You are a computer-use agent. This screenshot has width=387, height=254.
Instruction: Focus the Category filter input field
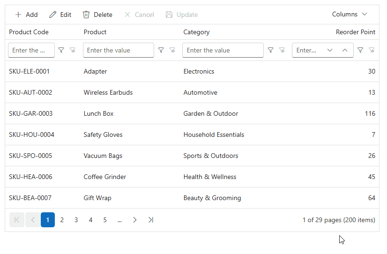pos(223,50)
